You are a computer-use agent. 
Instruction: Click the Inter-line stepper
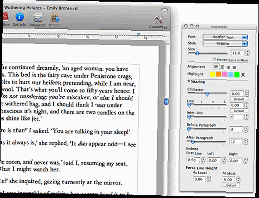pos(246,117)
